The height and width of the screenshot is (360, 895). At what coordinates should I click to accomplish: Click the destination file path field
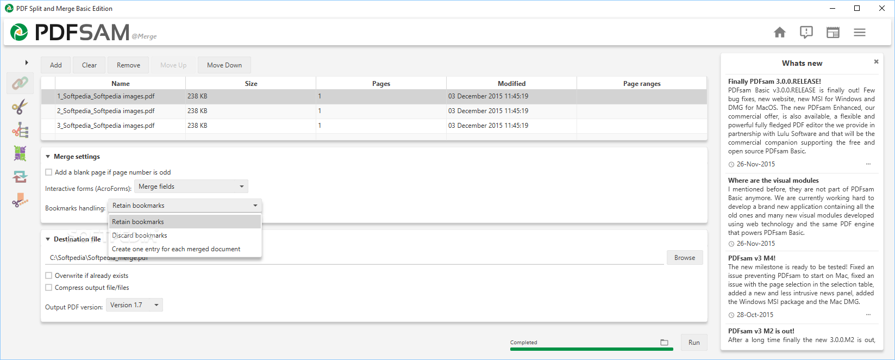tap(355, 258)
